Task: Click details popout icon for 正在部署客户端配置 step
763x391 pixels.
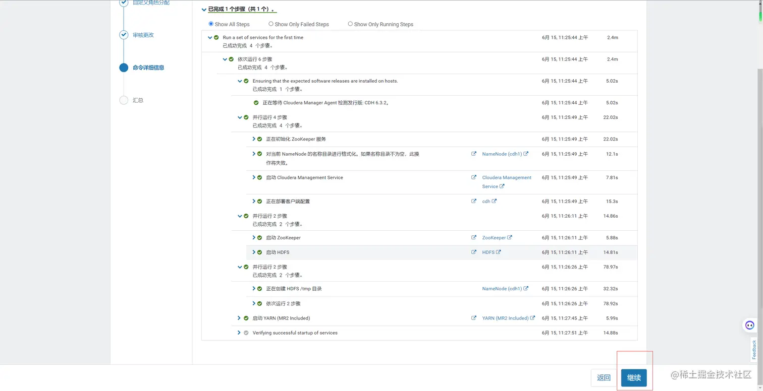Action: [x=474, y=201]
